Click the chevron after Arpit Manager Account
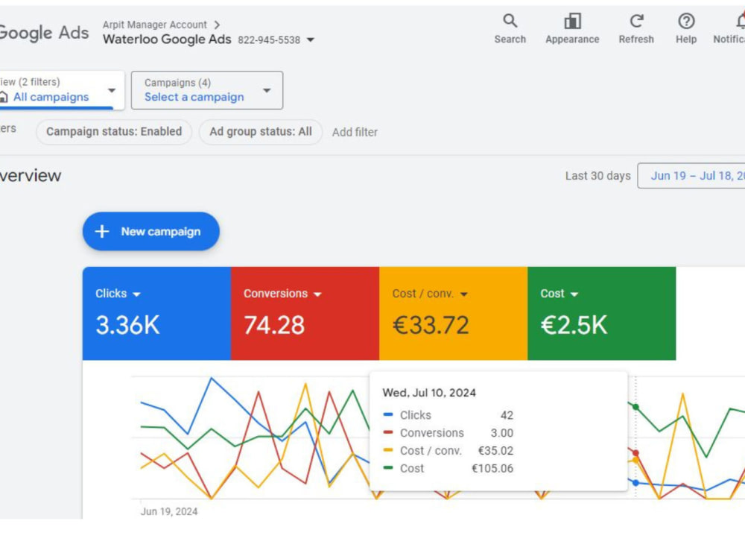The image size is (745, 559). tap(217, 25)
